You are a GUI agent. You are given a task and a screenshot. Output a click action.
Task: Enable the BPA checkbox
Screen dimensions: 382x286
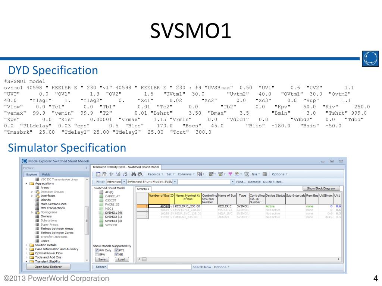click(97, 254)
